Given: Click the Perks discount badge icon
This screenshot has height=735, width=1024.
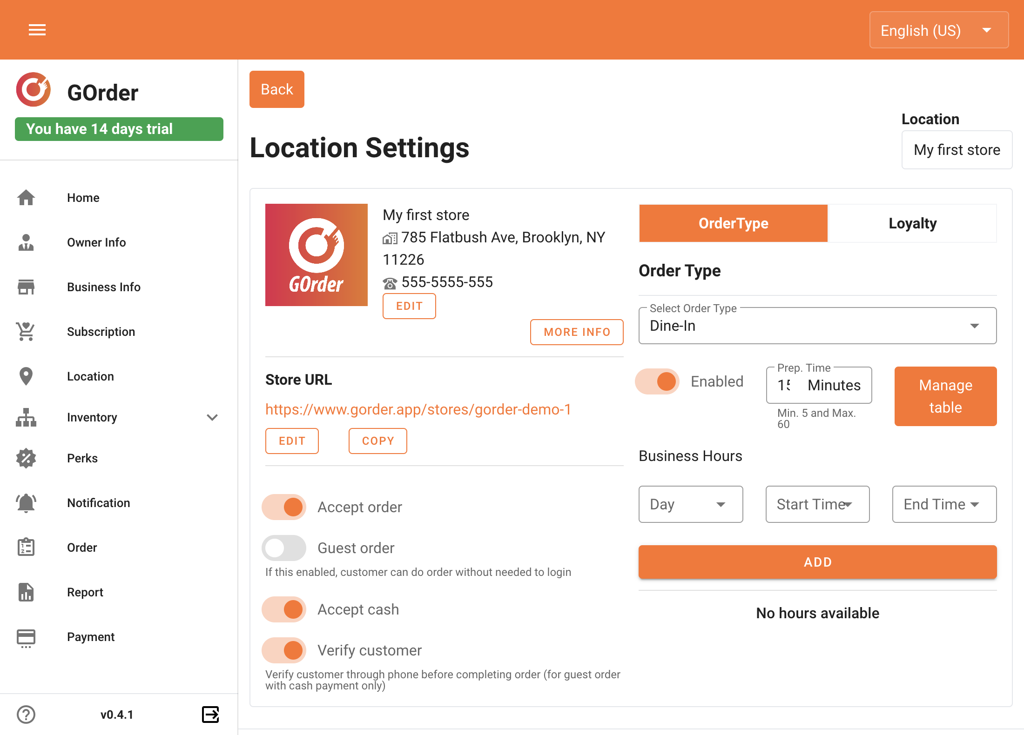Looking at the screenshot, I should (26, 458).
